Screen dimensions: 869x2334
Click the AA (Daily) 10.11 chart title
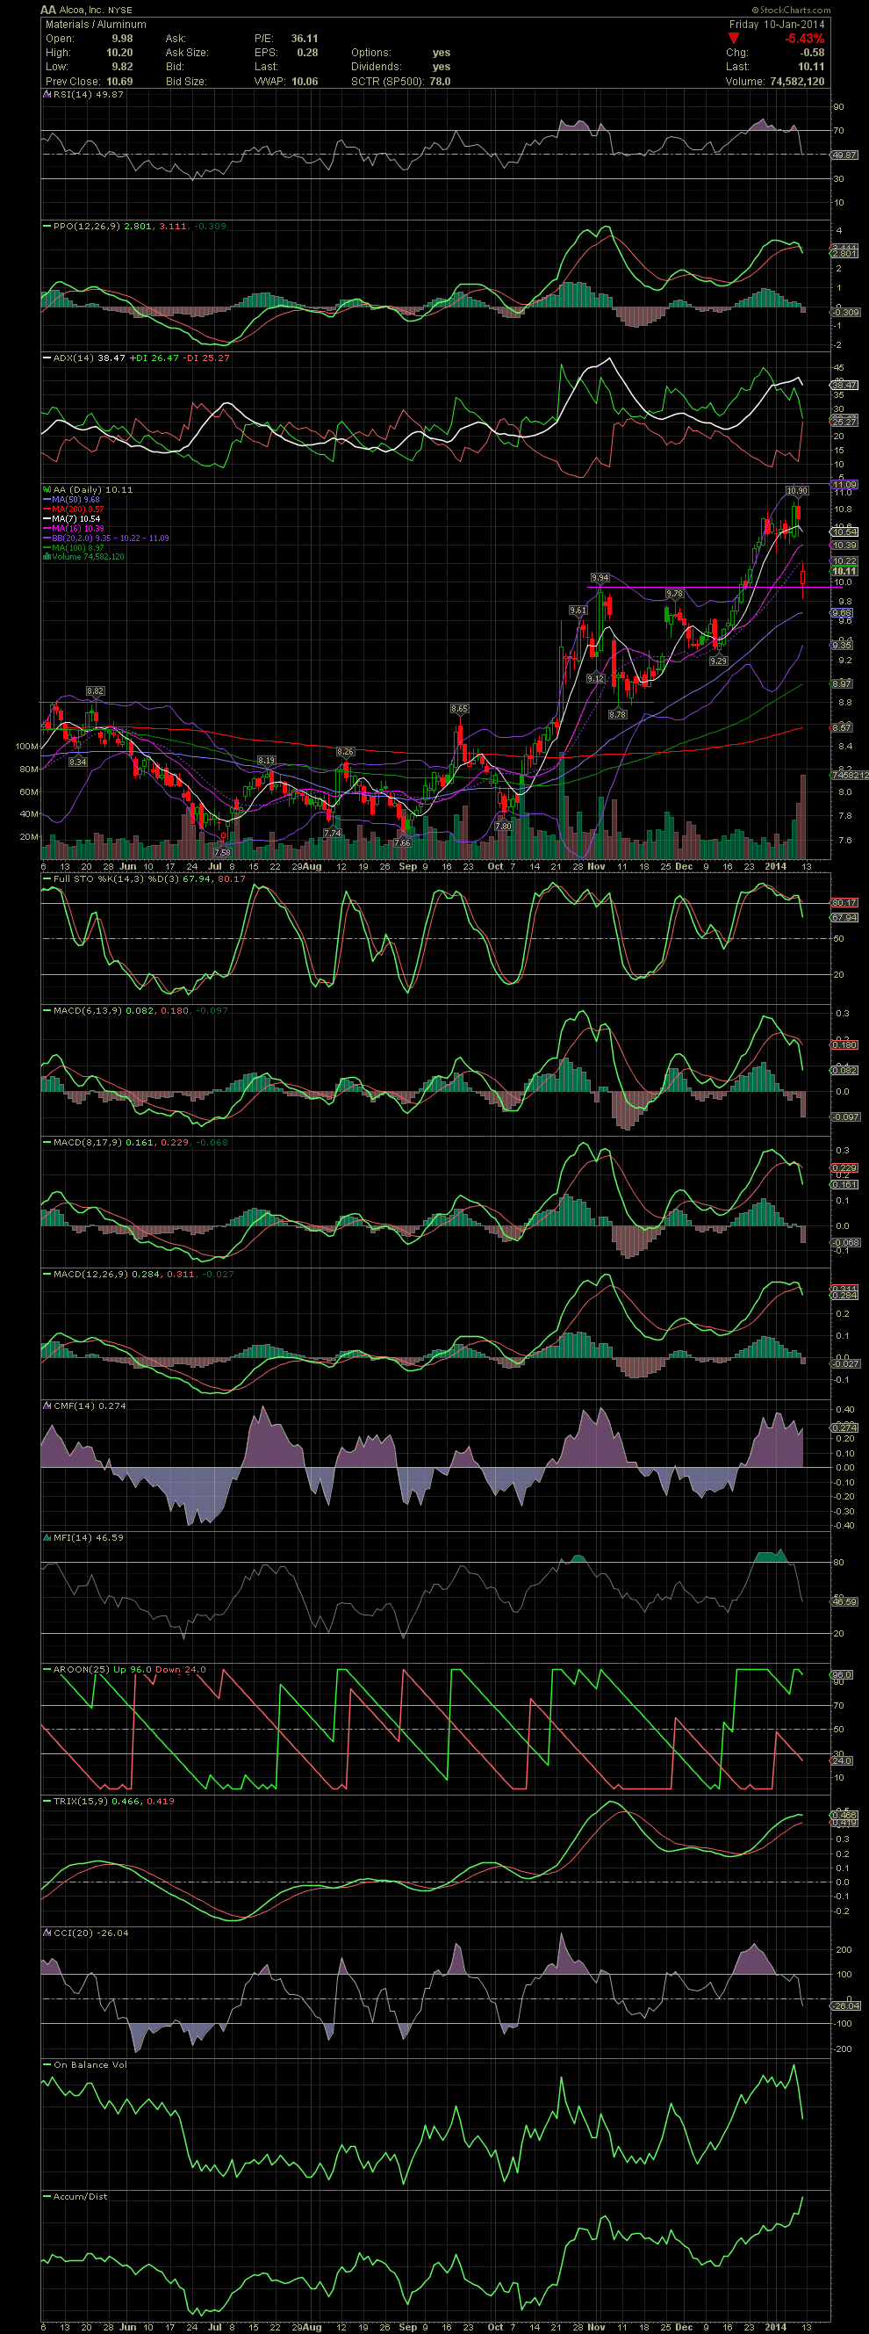(92, 489)
